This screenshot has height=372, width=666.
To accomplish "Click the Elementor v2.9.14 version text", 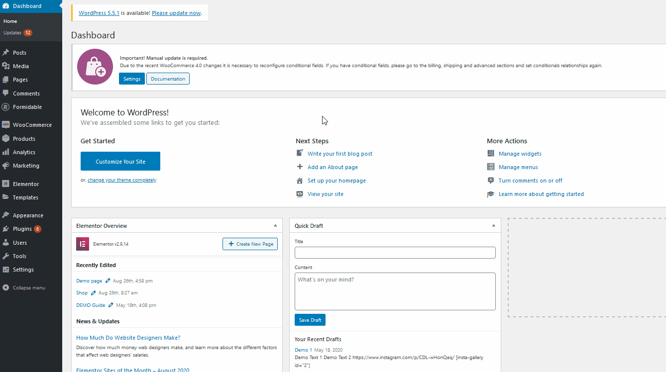I will tap(111, 244).
